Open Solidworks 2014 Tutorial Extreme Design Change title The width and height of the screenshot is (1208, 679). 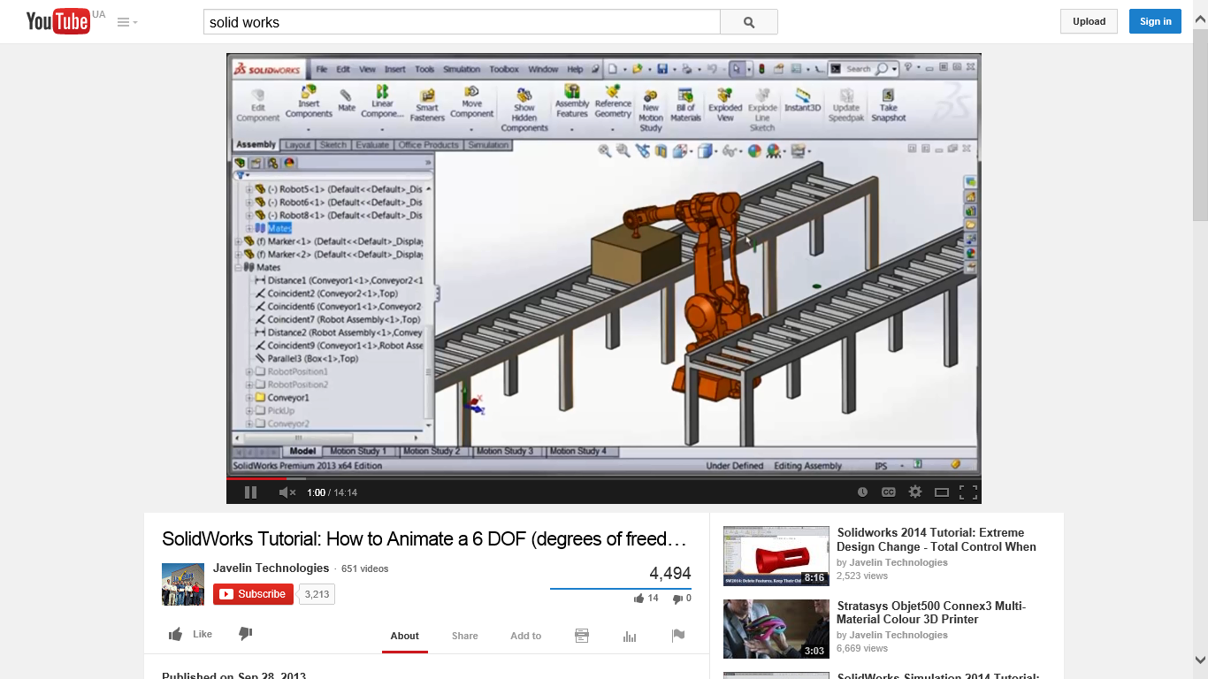tap(937, 539)
